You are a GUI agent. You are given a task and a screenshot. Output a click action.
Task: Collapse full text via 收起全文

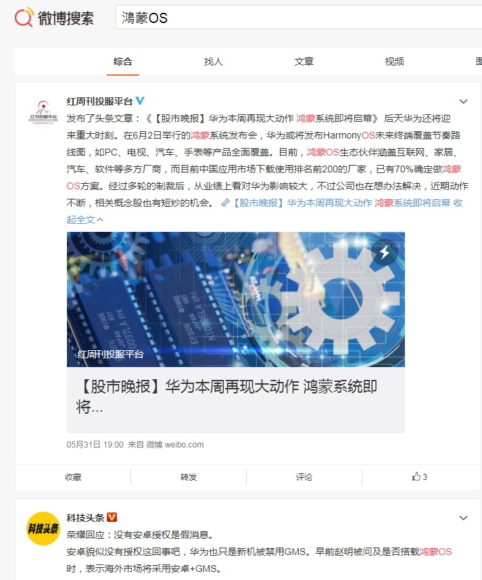tap(85, 220)
